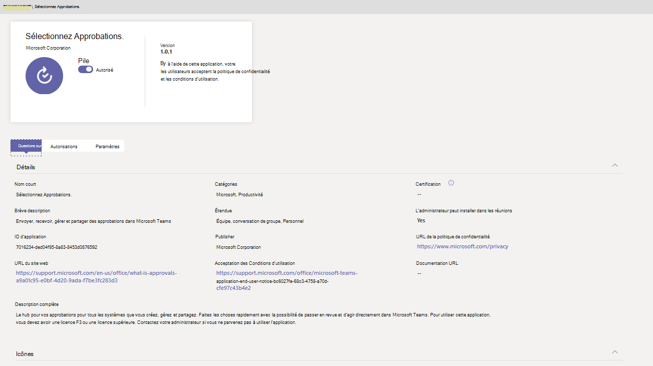The height and width of the screenshot is (366, 653).
Task: Open the microsoft-teams terms of use link
Action: pyautogui.click(x=287, y=280)
